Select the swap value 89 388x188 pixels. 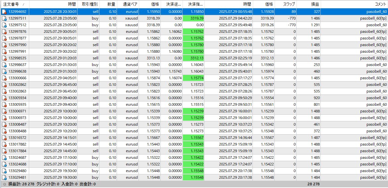coord(294,12)
